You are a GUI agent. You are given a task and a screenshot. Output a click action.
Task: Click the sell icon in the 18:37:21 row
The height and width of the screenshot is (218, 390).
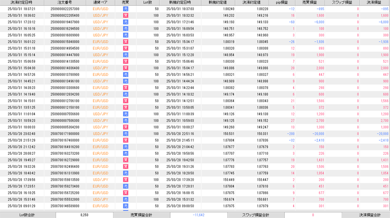coord(126,9)
